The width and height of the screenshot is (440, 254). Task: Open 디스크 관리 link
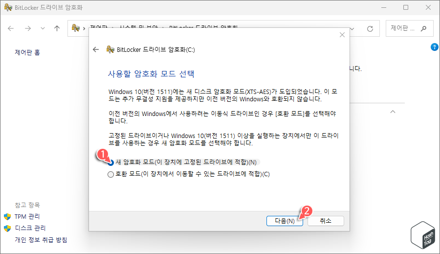pyautogui.click(x=30, y=228)
